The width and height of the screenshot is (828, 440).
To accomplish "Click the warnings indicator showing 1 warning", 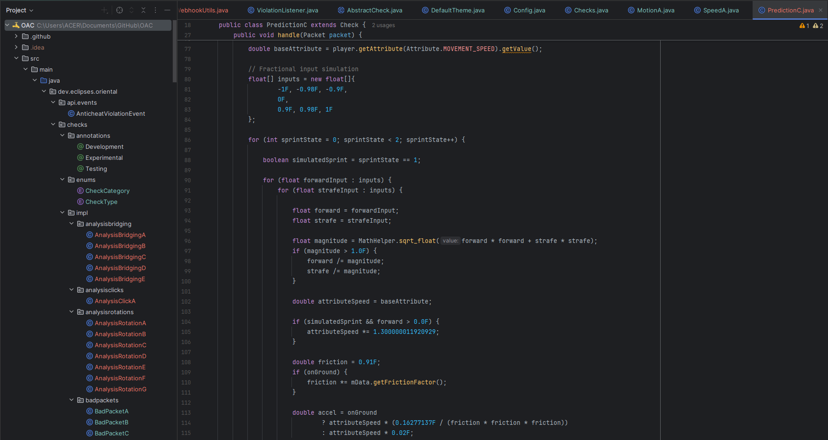I will click(805, 26).
